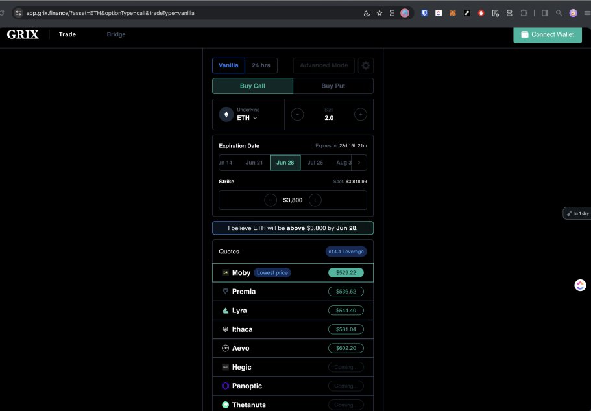Open the ClickUp floating widget icon

(580, 285)
